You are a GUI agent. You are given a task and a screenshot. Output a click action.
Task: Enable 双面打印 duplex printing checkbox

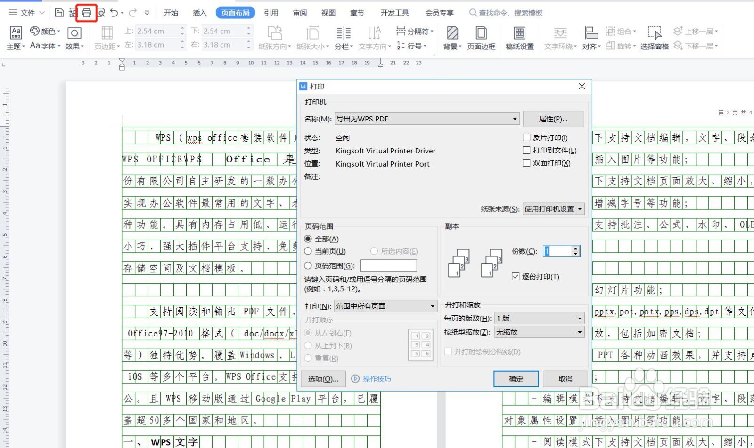coord(526,163)
